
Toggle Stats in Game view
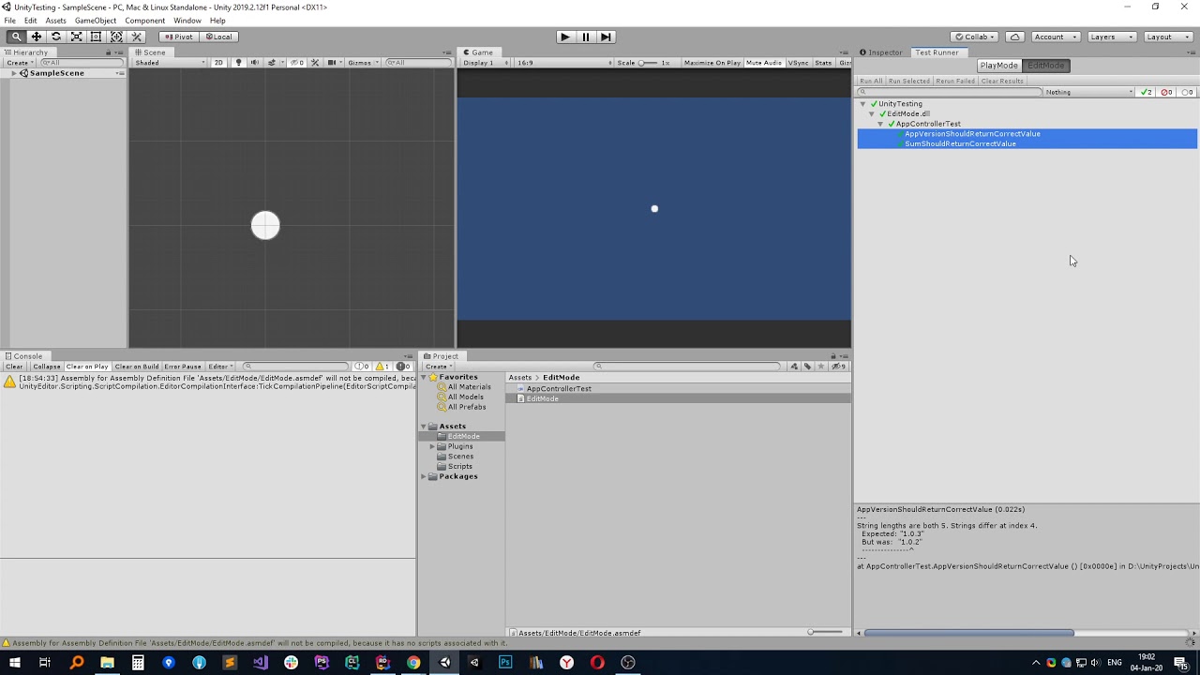(823, 63)
